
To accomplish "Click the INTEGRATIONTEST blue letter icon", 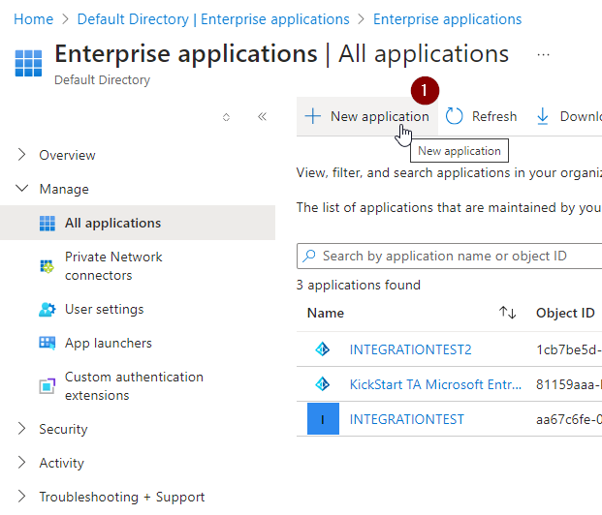I will [323, 419].
